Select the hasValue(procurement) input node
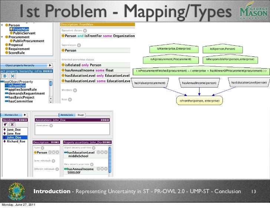Viewport: 270px width, 208px height. click(x=149, y=83)
